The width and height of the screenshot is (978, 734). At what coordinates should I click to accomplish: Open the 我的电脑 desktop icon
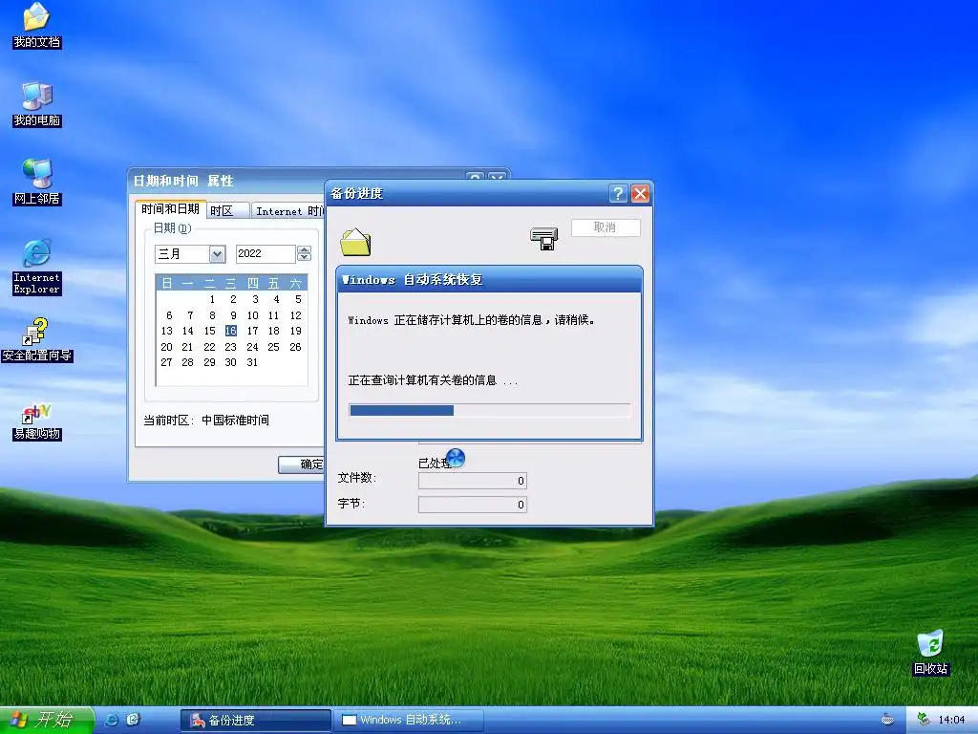(x=36, y=104)
